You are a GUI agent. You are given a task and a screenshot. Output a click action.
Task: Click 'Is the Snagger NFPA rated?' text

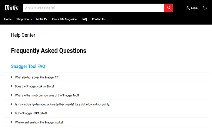pos(31,113)
